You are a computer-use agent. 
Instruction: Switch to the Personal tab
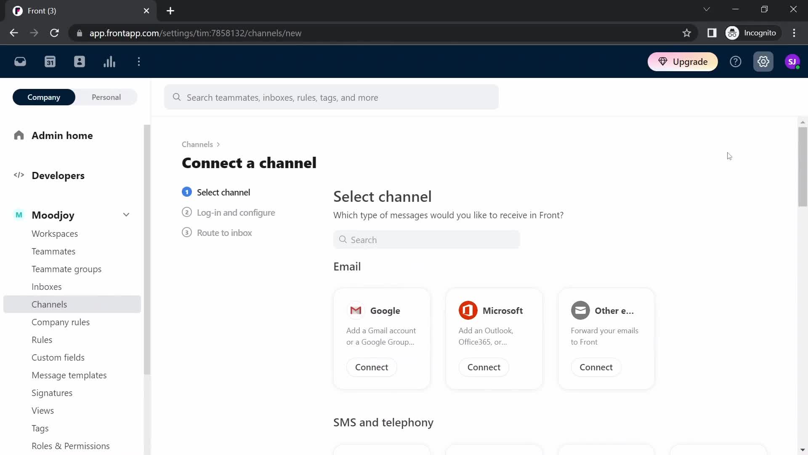tap(106, 97)
